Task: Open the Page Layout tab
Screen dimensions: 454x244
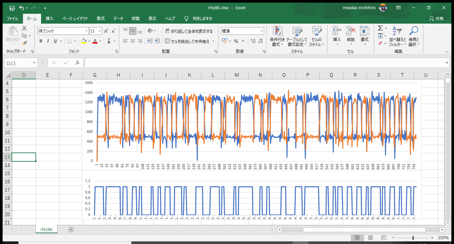Action: click(75, 19)
